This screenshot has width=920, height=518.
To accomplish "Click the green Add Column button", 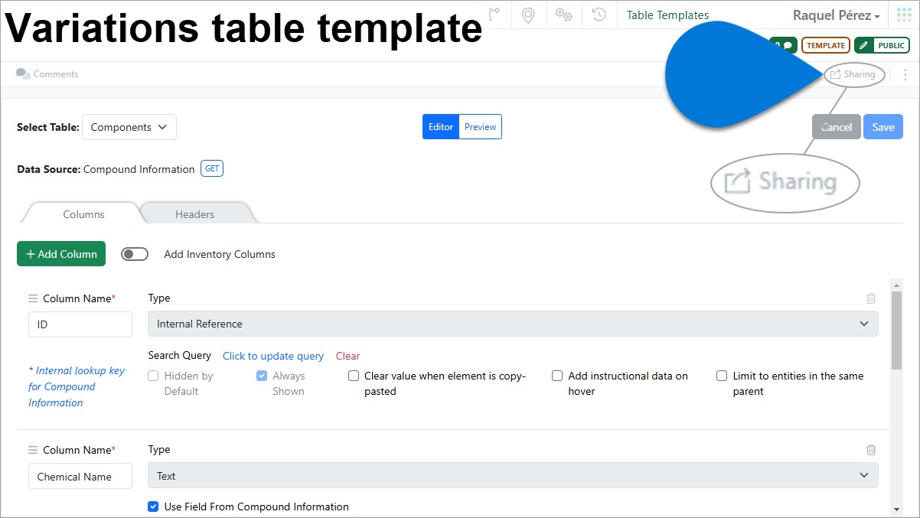I will pos(61,254).
